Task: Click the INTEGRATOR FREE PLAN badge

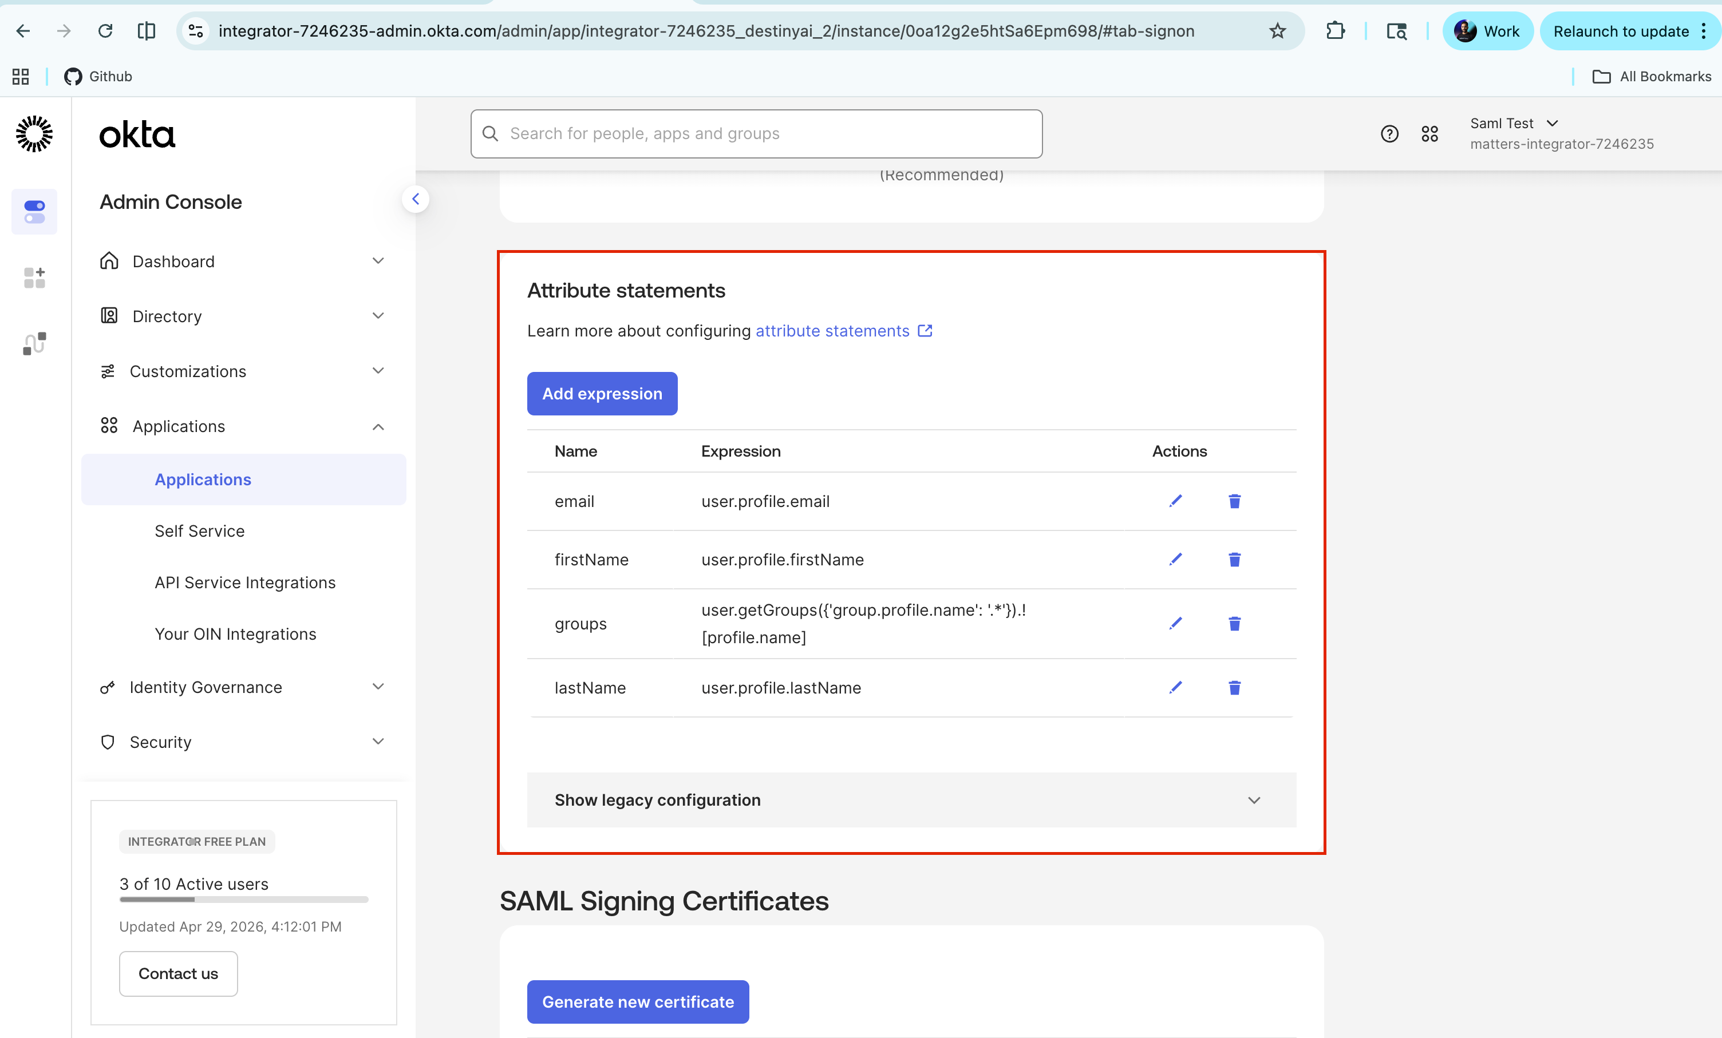Action: coord(196,841)
